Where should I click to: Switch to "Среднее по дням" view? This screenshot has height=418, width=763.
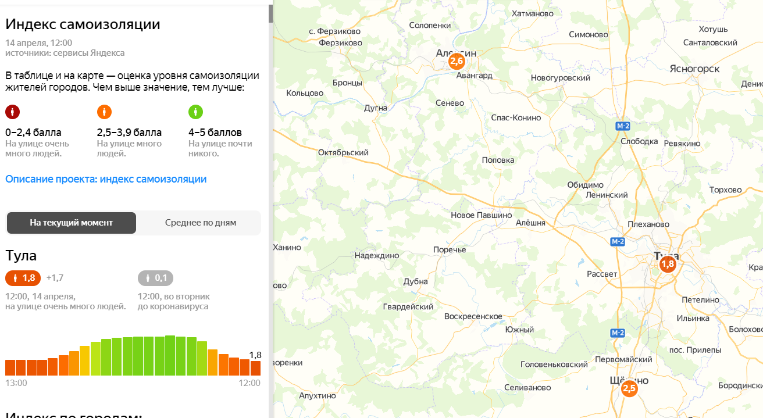tap(200, 223)
